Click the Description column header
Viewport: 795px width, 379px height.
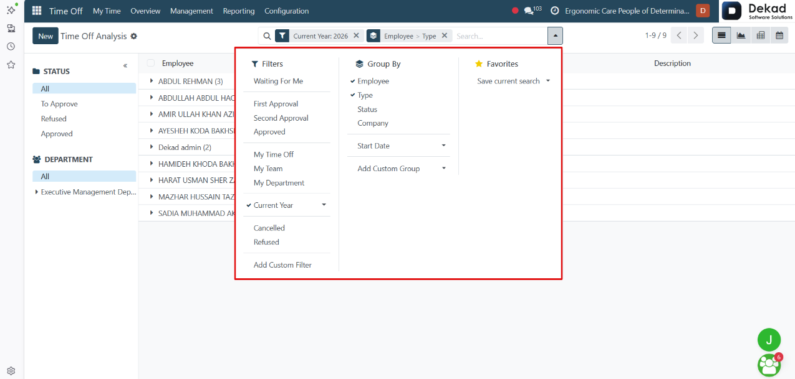[x=672, y=63]
